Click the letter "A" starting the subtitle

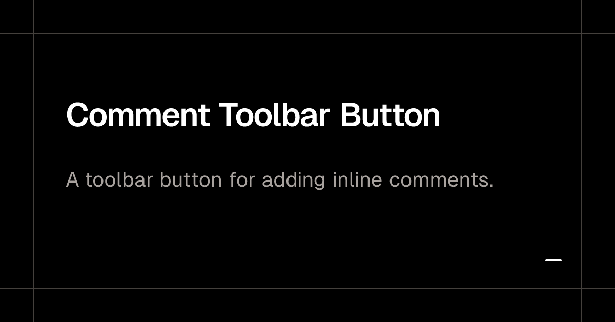[73, 180]
